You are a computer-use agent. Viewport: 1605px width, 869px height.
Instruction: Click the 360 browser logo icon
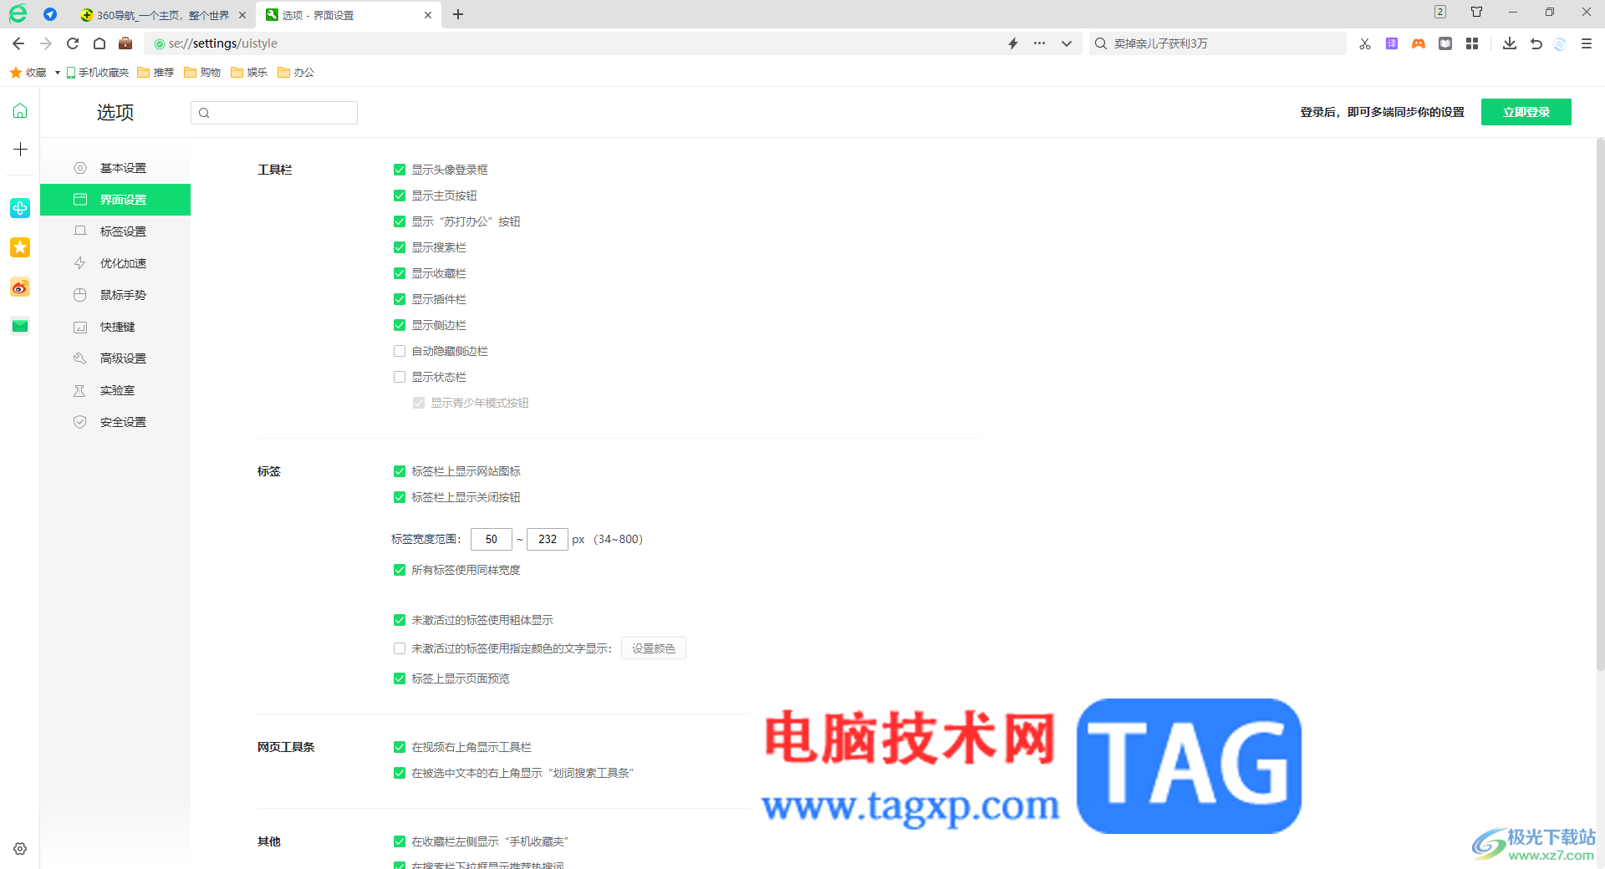click(x=18, y=13)
